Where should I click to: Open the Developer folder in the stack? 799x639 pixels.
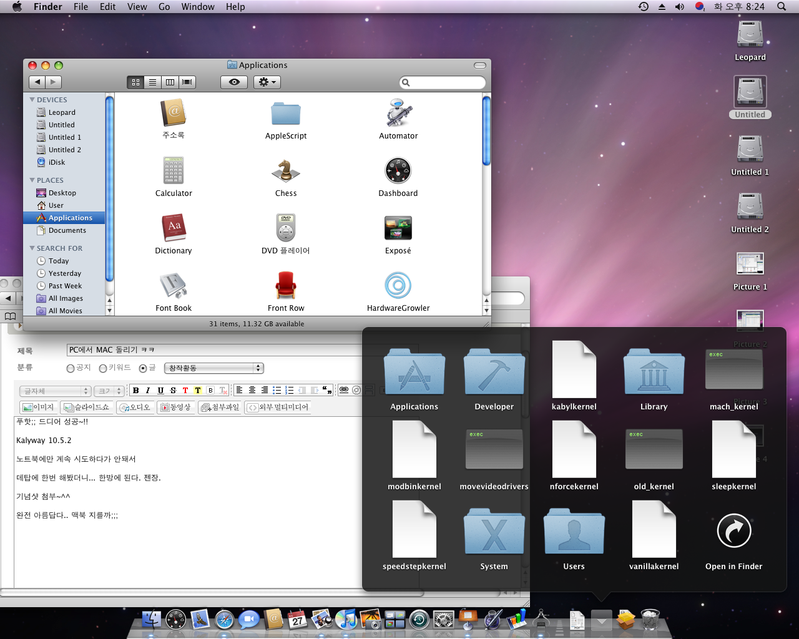pos(494,372)
